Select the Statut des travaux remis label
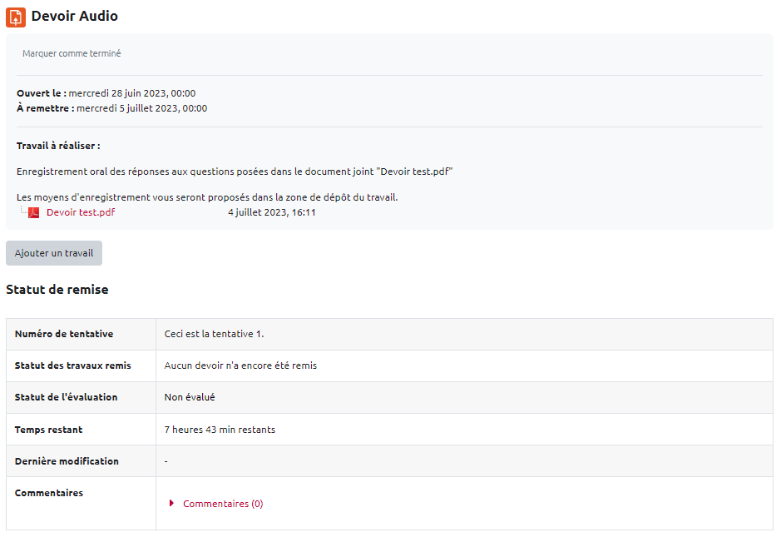Viewport: 781px width, 547px height. point(72,365)
